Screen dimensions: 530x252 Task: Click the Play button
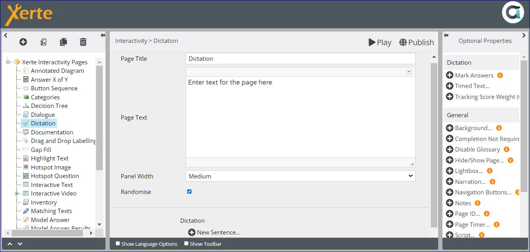[x=380, y=42]
